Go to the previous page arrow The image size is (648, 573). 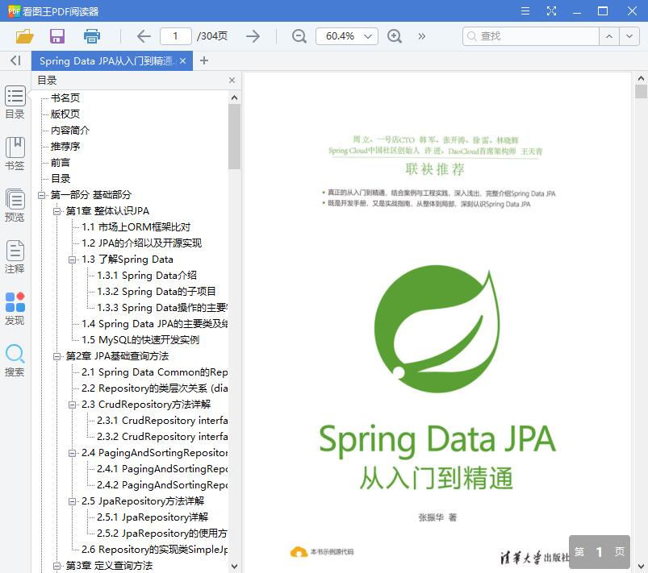144,36
